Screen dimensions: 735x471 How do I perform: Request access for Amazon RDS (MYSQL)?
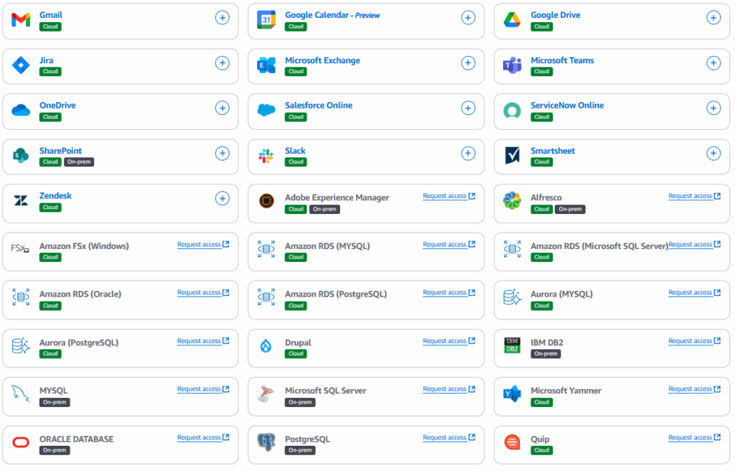click(449, 244)
